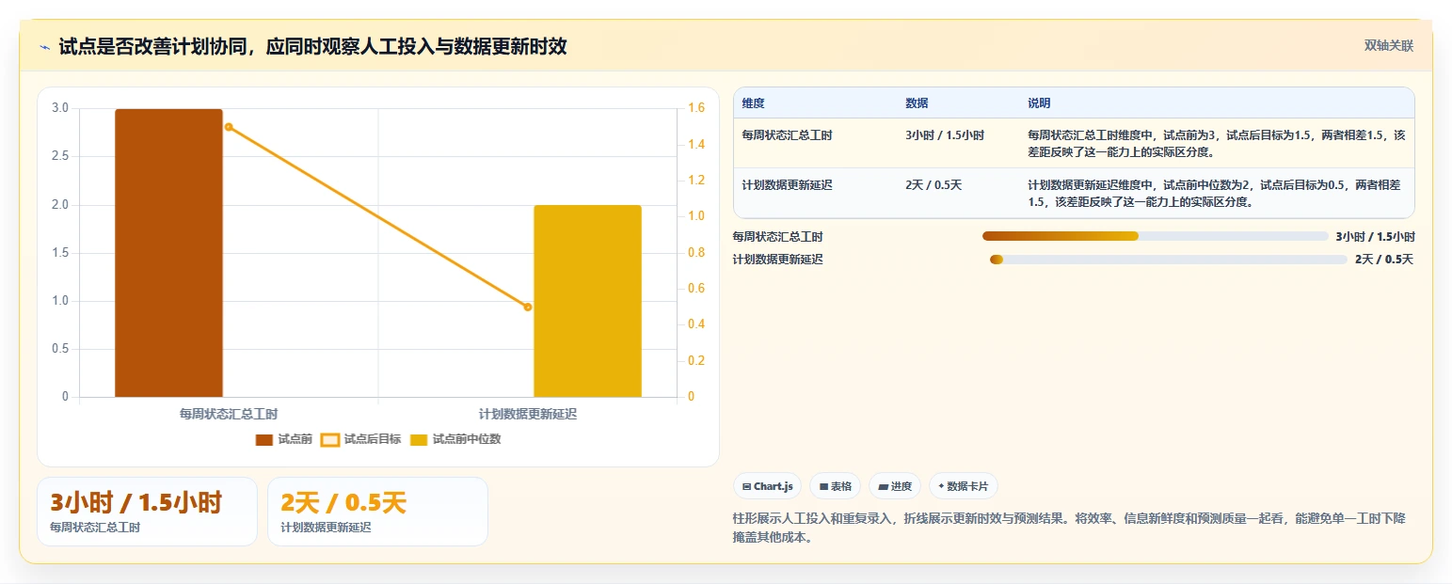1452x584 pixels.
Task: Click the lightning icon beside the title
Action: 45,47
